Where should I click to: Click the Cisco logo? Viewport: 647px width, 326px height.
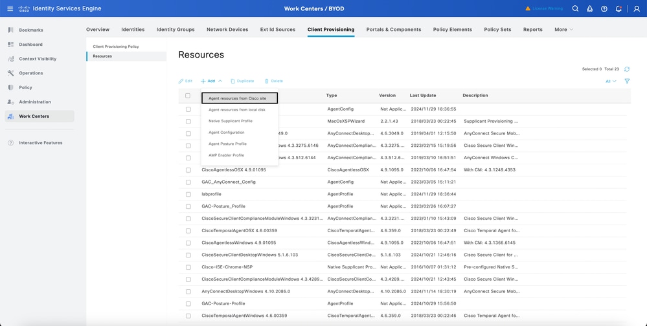[25, 8]
